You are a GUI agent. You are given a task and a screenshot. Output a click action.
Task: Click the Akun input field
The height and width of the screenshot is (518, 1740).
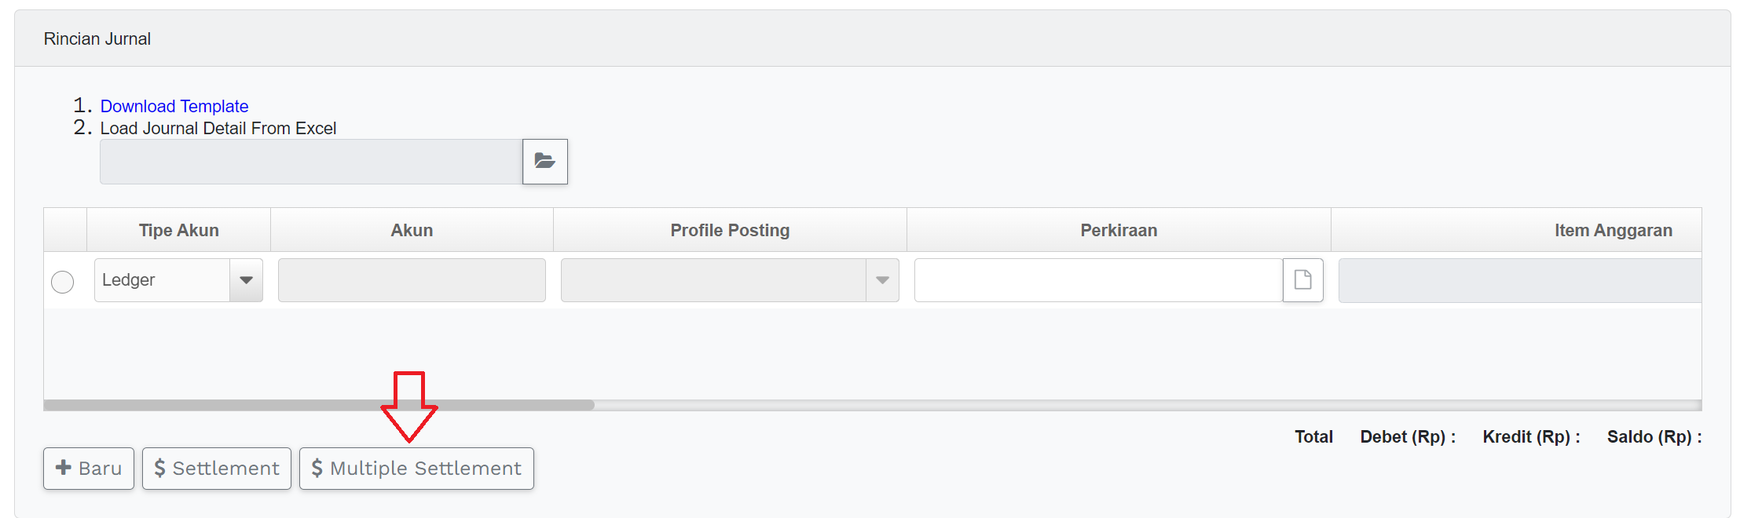412,280
